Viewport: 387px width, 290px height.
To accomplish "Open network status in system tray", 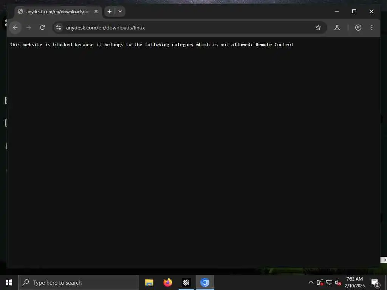I will [329, 282].
